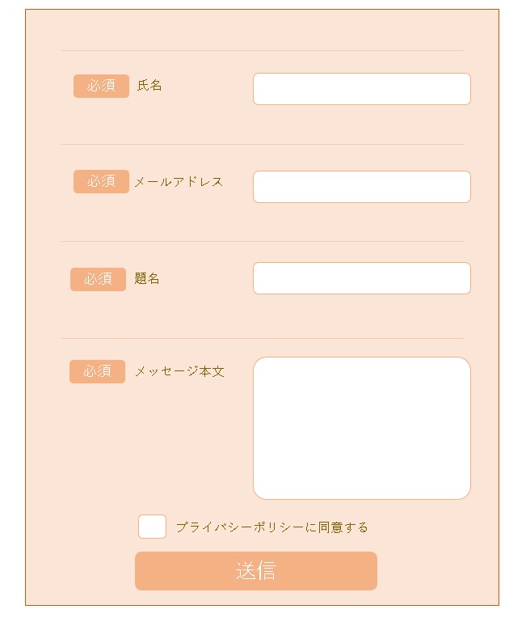Focus the メールアドレス input field
The width and height of the screenshot is (526, 622).
pos(361,186)
